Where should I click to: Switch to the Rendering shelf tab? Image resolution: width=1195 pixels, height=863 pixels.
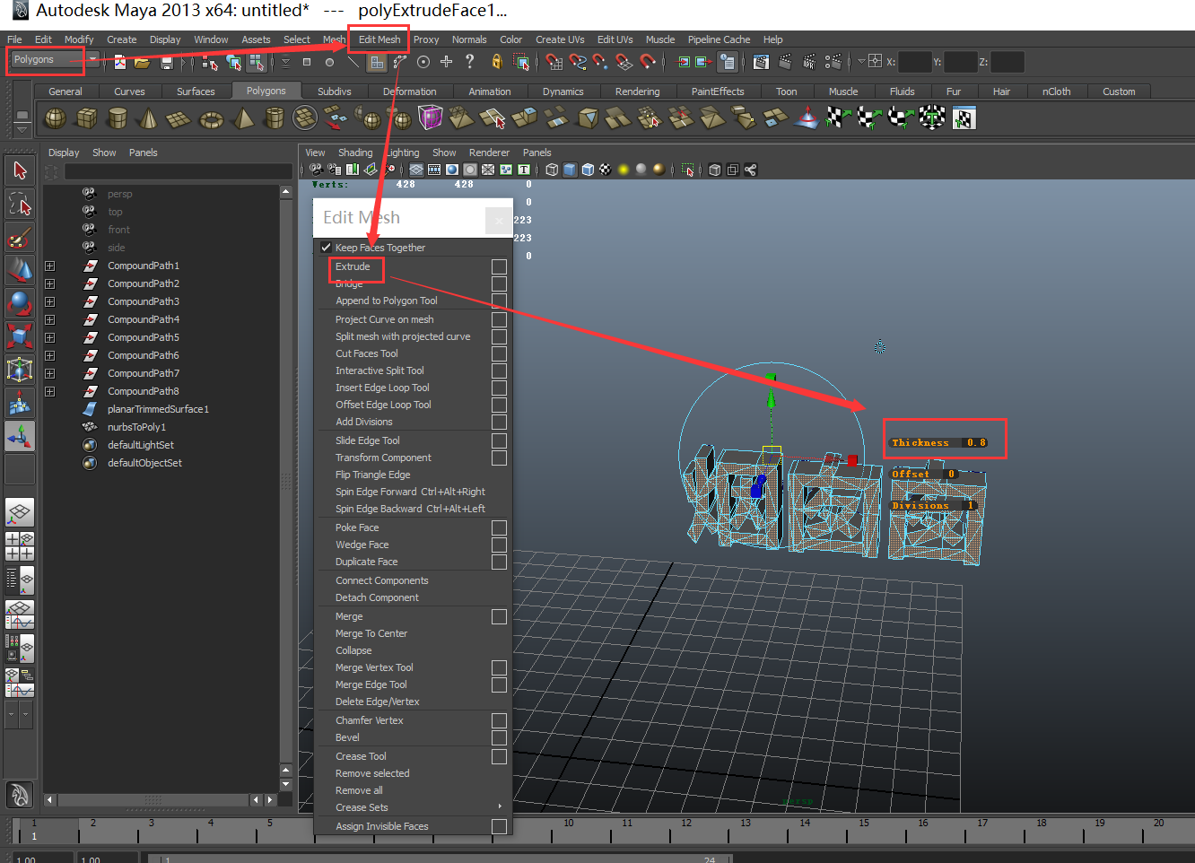pyautogui.click(x=637, y=92)
